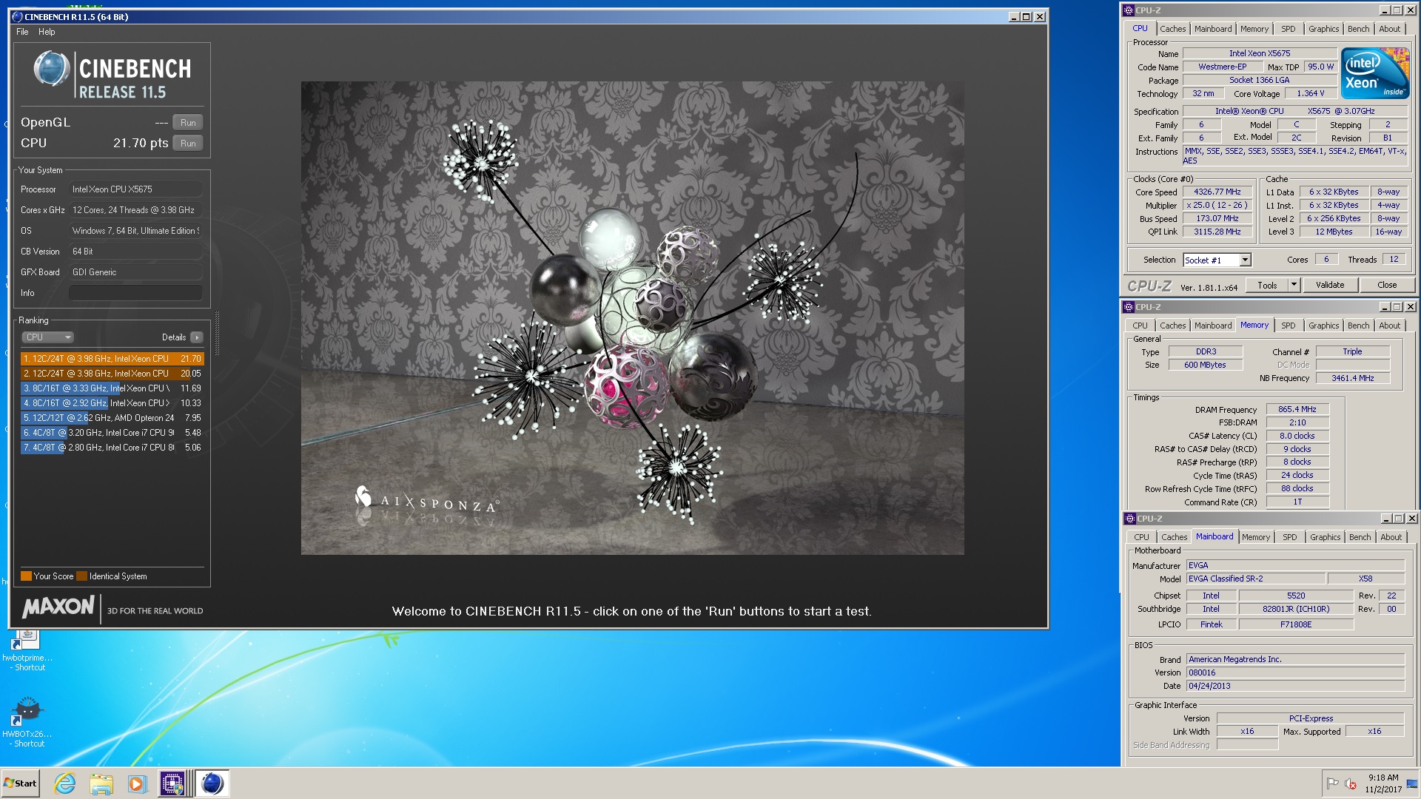1421x799 pixels.
Task: Click the rendered AixSponza scene image
Action: pos(632,318)
